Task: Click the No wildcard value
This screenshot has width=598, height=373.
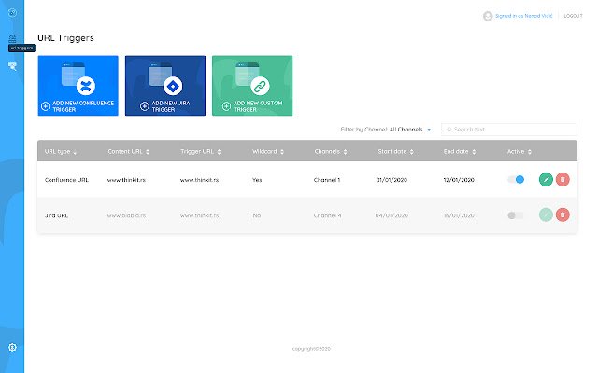Action: click(x=257, y=215)
